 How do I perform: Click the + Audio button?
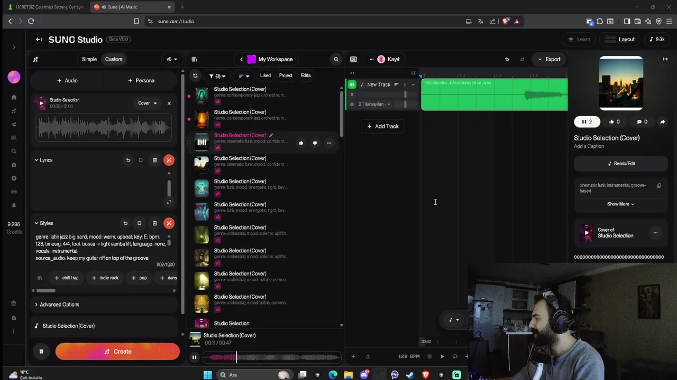(67, 81)
